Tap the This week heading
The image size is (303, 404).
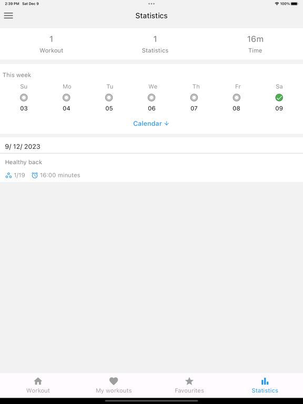click(x=17, y=75)
